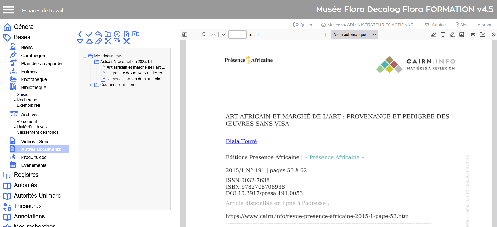Open Photothèque in the sidebar
497x227 pixels.
click(34, 79)
